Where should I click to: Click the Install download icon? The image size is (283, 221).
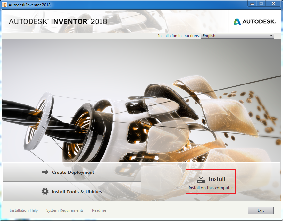click(201, 178)
